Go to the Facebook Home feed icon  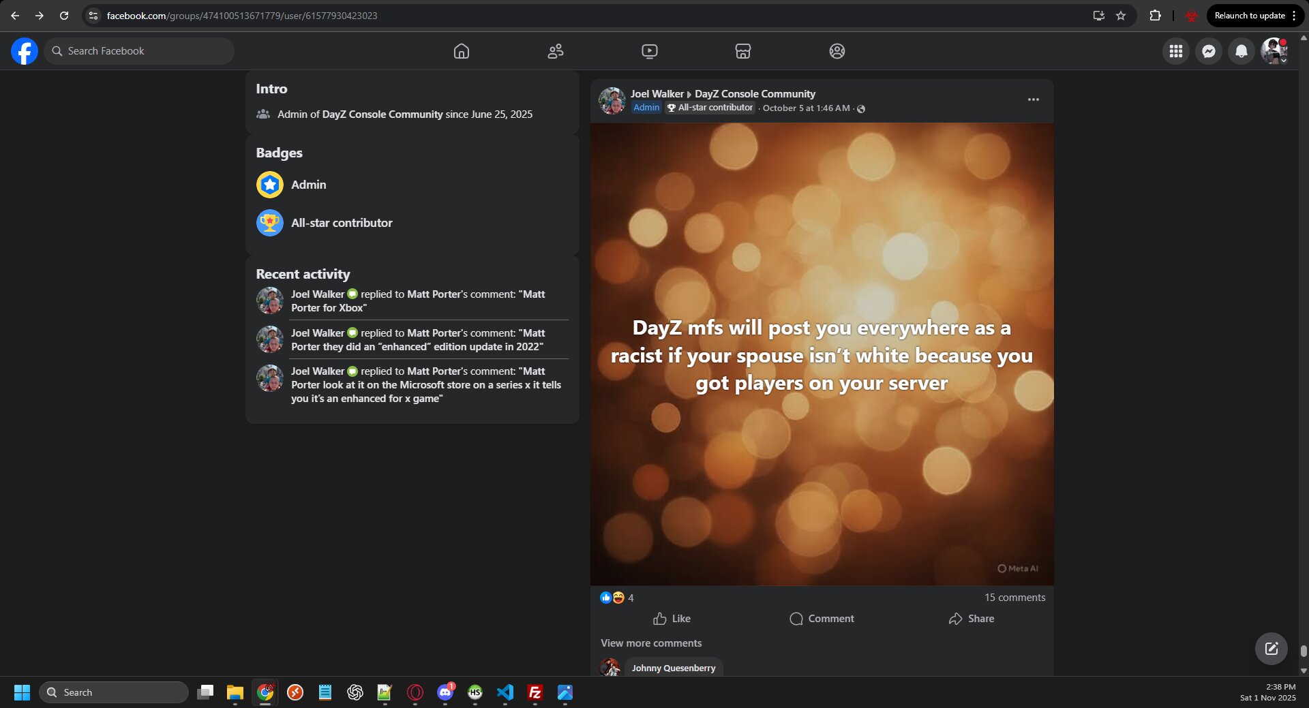462,51
